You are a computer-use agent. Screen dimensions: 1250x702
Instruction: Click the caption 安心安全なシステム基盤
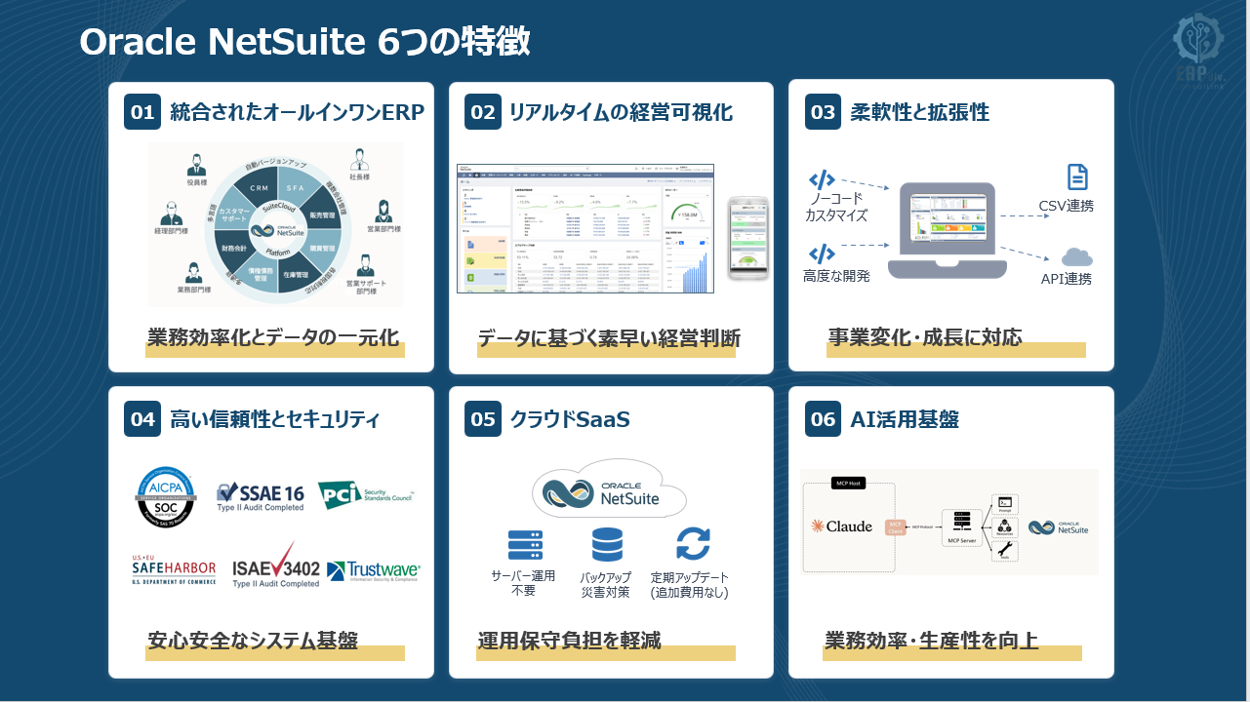(253, 641)
